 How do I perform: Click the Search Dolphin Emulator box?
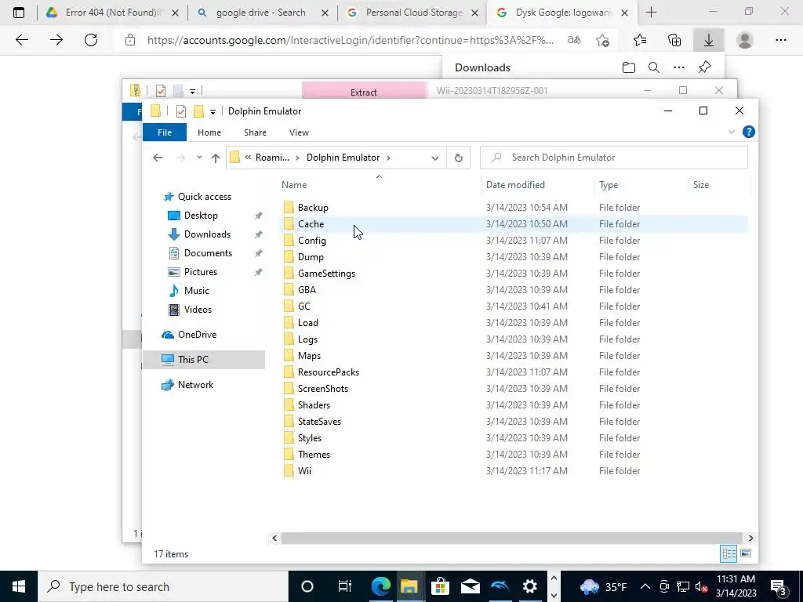(x=613, y=158)
